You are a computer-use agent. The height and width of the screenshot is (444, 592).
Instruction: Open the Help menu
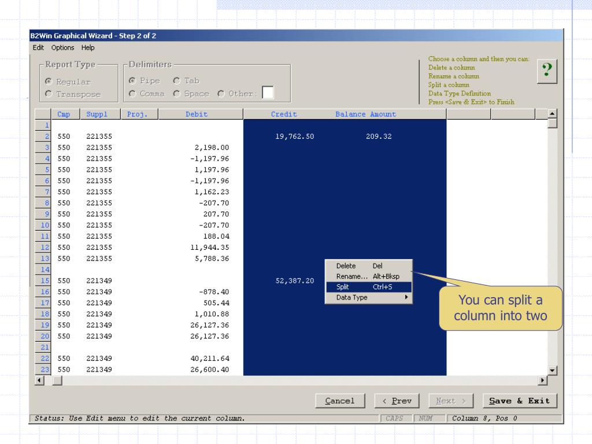point(88,47)
